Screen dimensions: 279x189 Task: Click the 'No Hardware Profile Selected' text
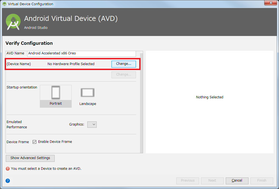[71, 64]
